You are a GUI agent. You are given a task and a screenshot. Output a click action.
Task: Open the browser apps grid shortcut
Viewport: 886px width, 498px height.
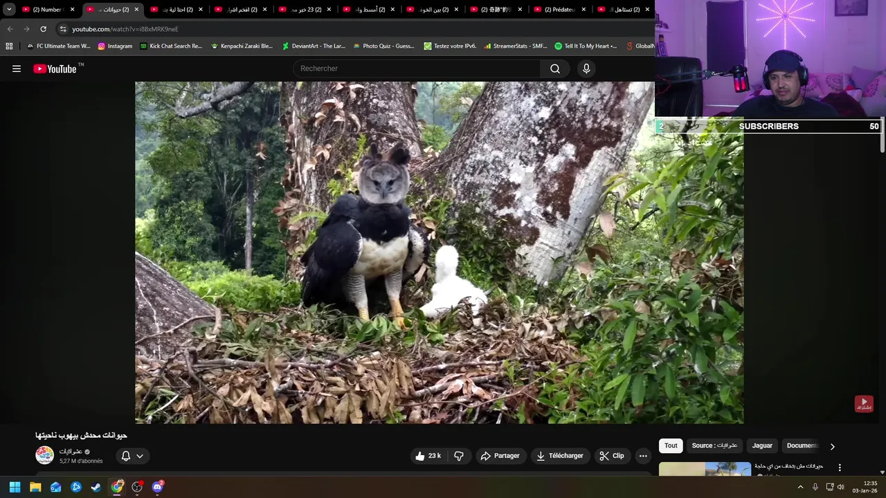[9, 46]
